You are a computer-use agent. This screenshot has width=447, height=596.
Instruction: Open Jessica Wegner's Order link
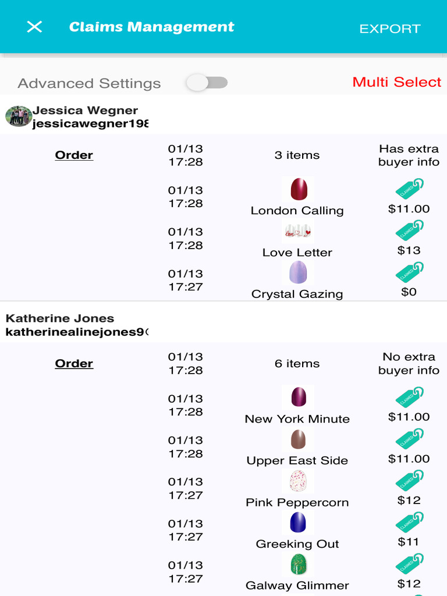pos(74,155)
